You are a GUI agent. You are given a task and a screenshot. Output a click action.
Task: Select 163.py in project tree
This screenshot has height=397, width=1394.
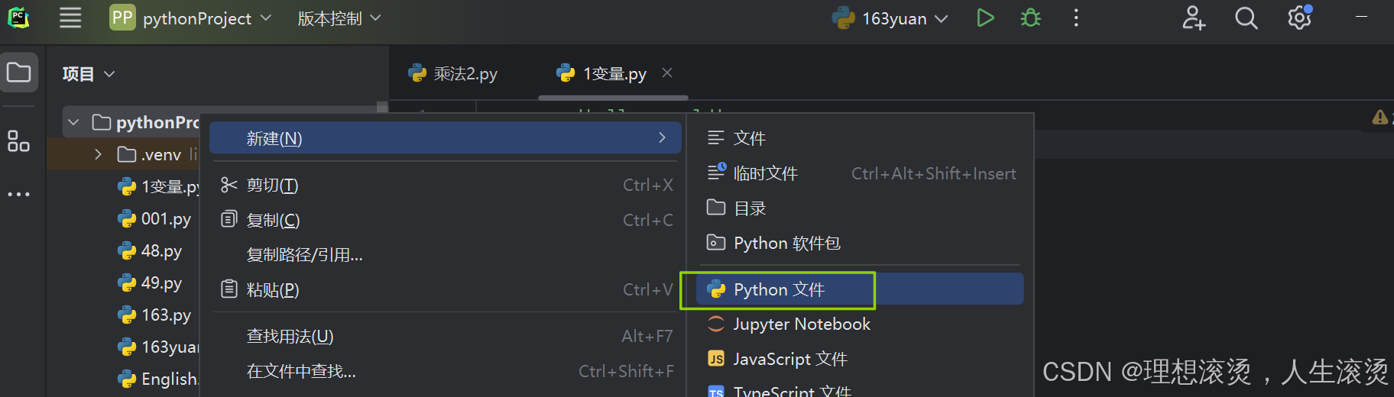[154, 315]
